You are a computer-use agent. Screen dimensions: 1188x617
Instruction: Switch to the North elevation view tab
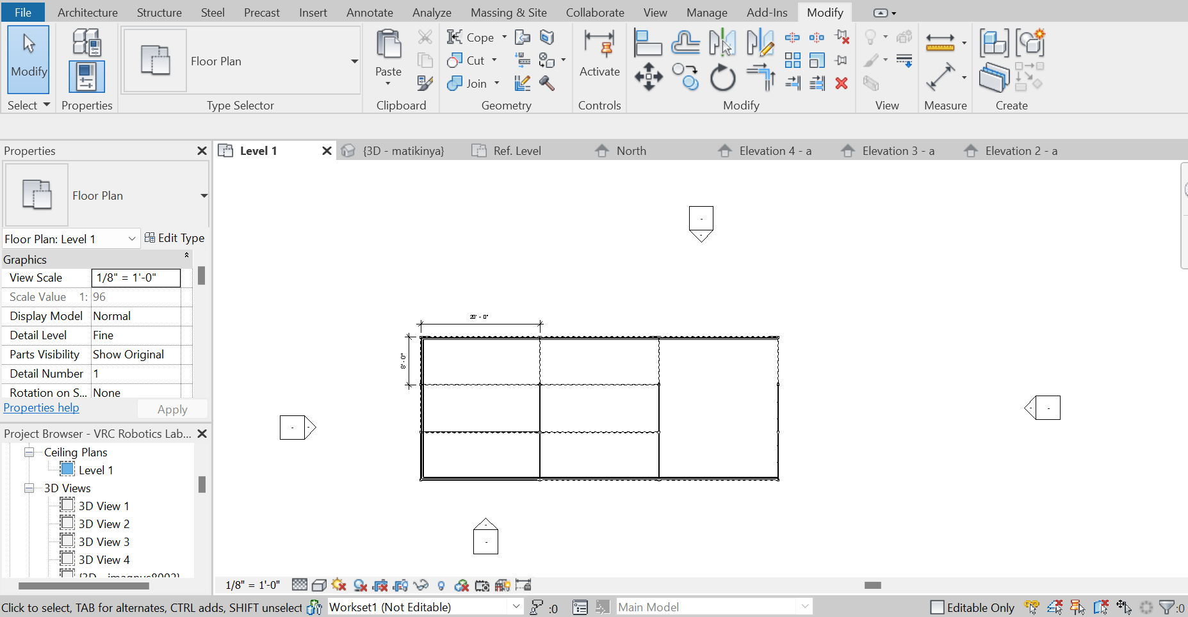pos(631,151)
